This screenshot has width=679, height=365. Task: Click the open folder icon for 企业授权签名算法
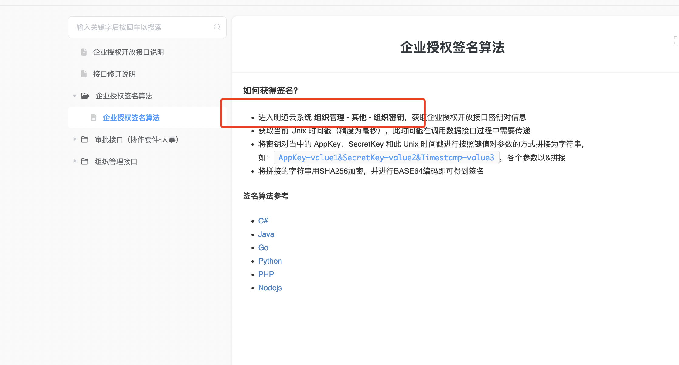click(x=85, y=96)
